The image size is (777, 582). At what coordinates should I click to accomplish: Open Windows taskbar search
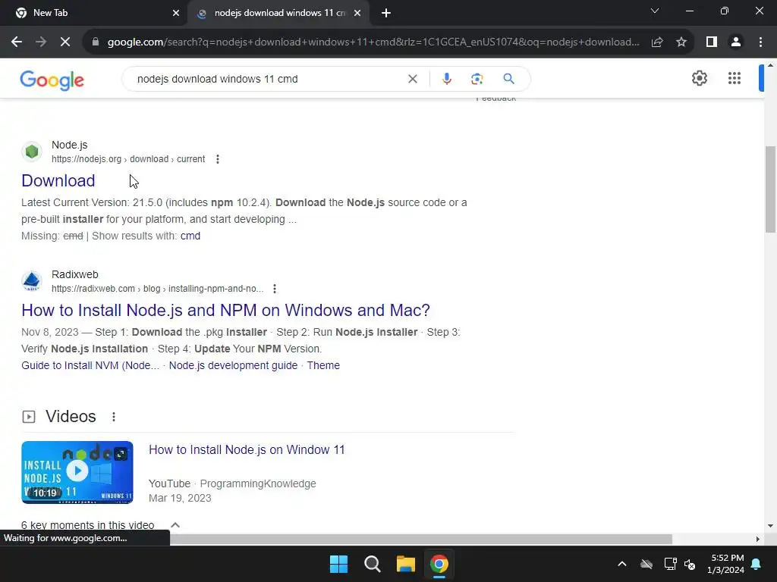pyautogui.click(x=372, y=564)
